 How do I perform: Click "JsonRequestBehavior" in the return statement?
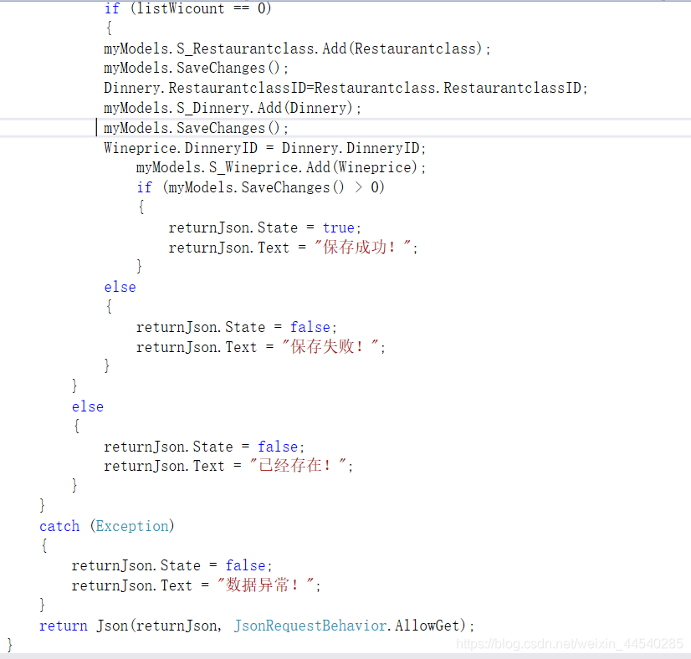[310, 626]
